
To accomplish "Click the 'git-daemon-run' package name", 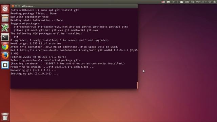I will (x=25, y=27).
